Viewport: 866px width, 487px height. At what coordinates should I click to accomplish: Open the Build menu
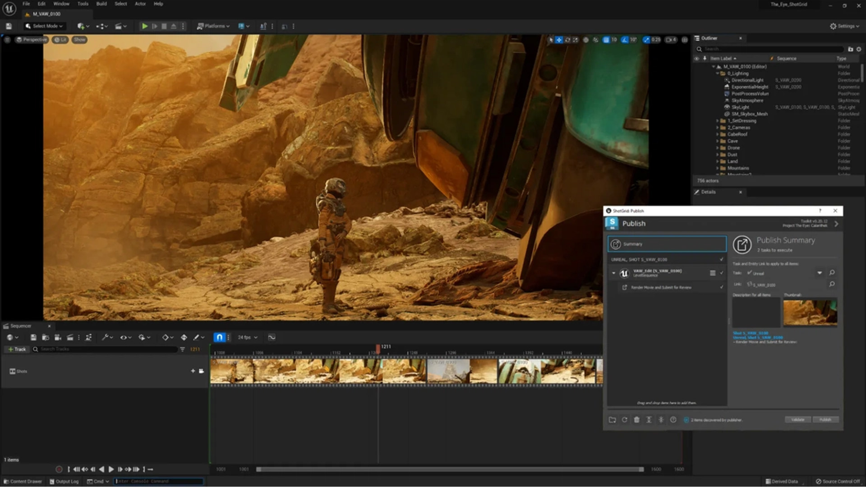coord(101,4)
